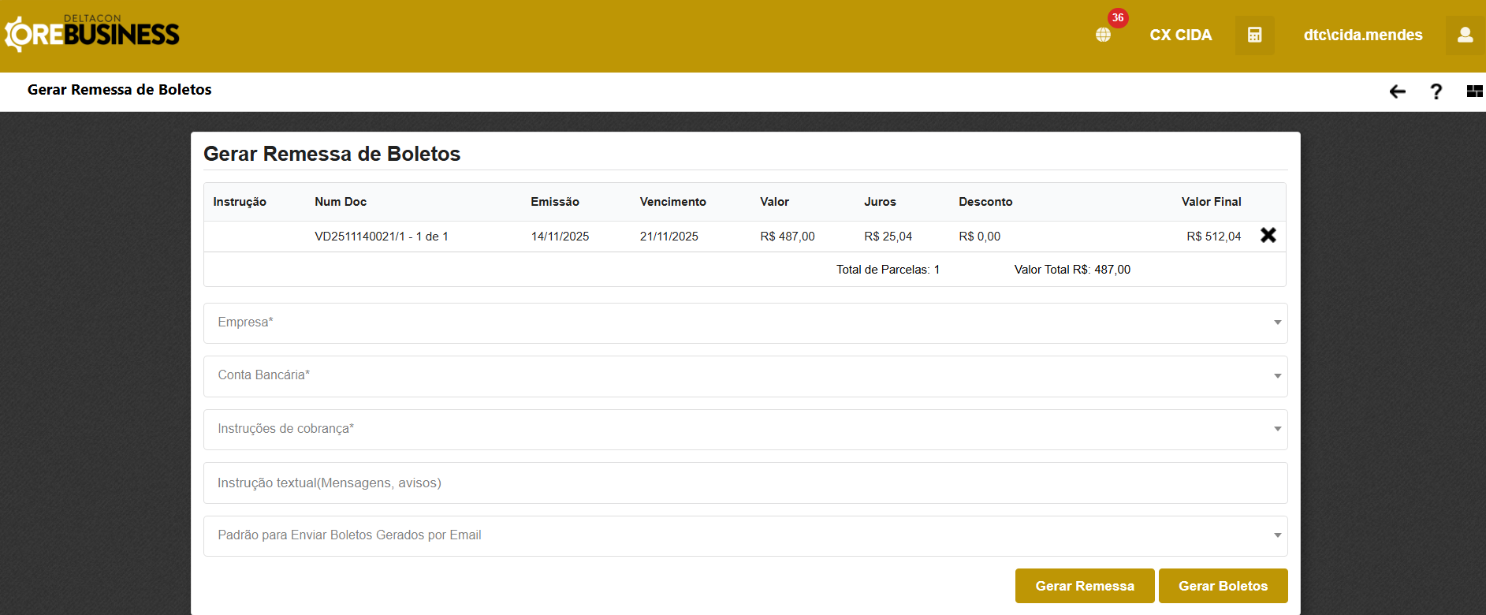Click the CX CIDA header item
This screenshot has height=615, width=1486.
pos(1180,35)
